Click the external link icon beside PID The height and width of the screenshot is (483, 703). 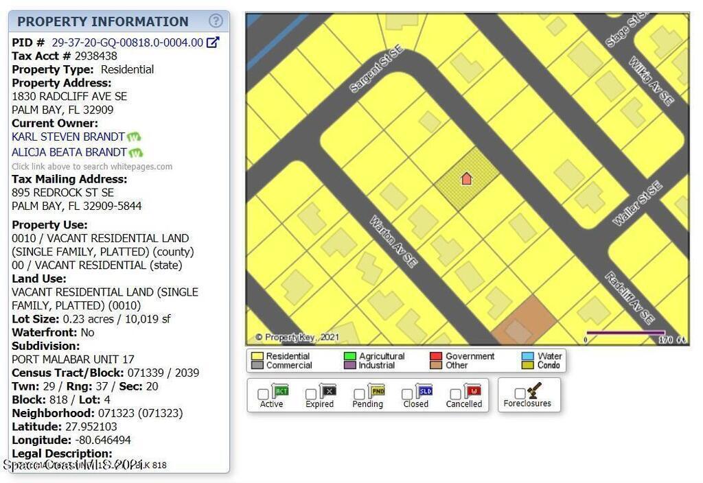tap(213, 43)
